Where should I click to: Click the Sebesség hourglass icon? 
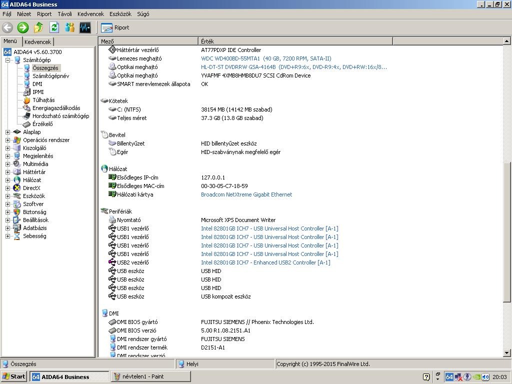[17, 236]
